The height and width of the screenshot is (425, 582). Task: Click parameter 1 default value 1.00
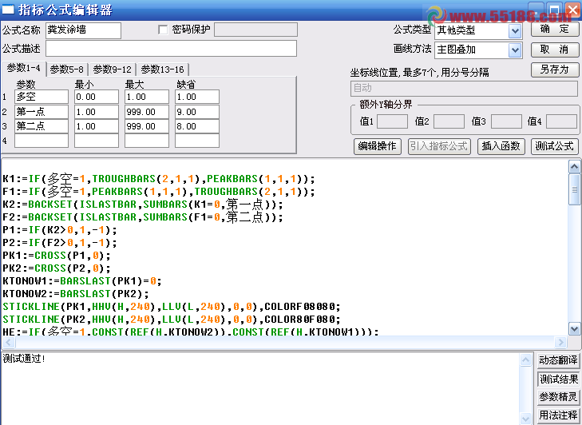(x=197, y=97)
